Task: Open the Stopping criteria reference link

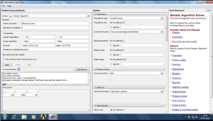Action: [179, 96]
